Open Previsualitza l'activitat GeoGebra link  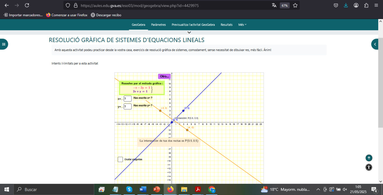(193, 25)
